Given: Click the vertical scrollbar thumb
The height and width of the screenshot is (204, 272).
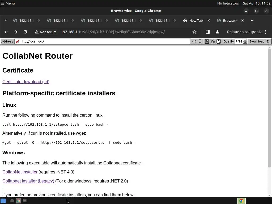Looking at the screenshot, I should [270, 108].
